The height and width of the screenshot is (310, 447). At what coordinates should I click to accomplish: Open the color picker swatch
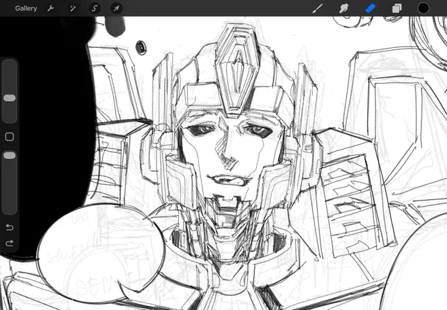tap(423, 9)
